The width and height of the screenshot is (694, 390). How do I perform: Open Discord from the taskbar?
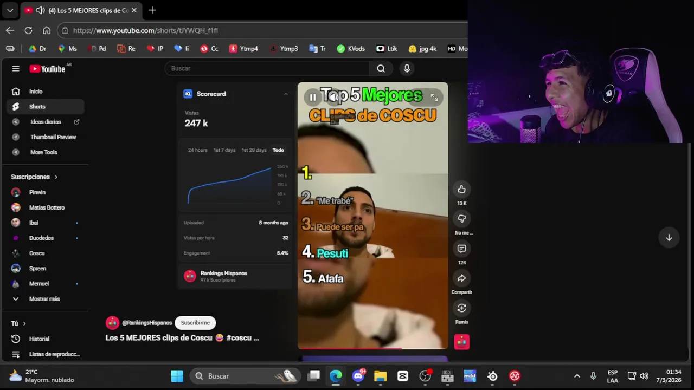(358, 376)
